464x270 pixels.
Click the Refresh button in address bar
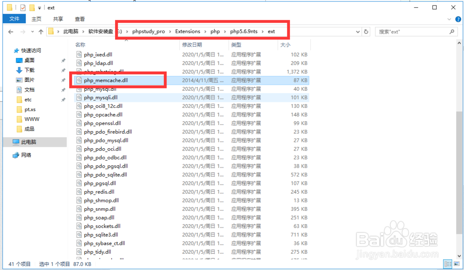pos(366,31)
